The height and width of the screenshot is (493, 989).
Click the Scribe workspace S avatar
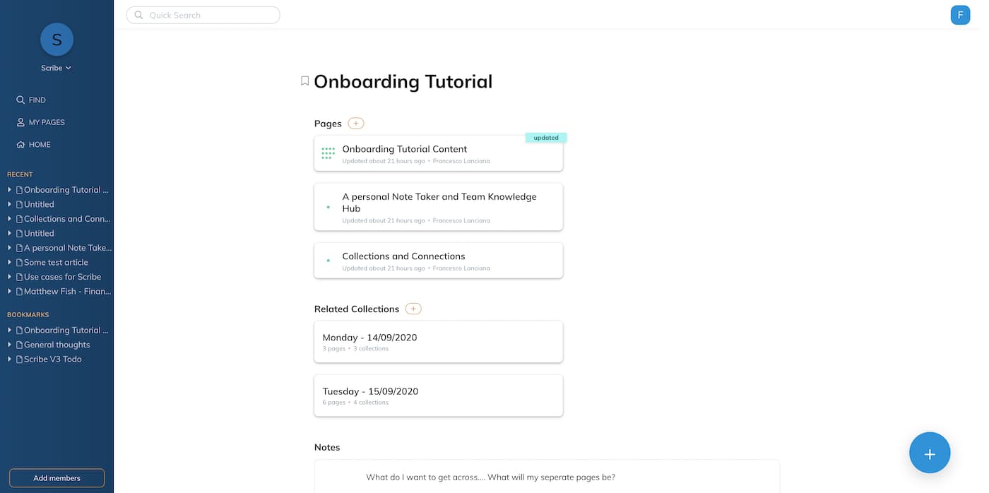(57, 40)
